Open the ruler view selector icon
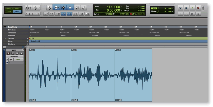The image size is (213, 107). pyautogui.click(x=5, y=27)
